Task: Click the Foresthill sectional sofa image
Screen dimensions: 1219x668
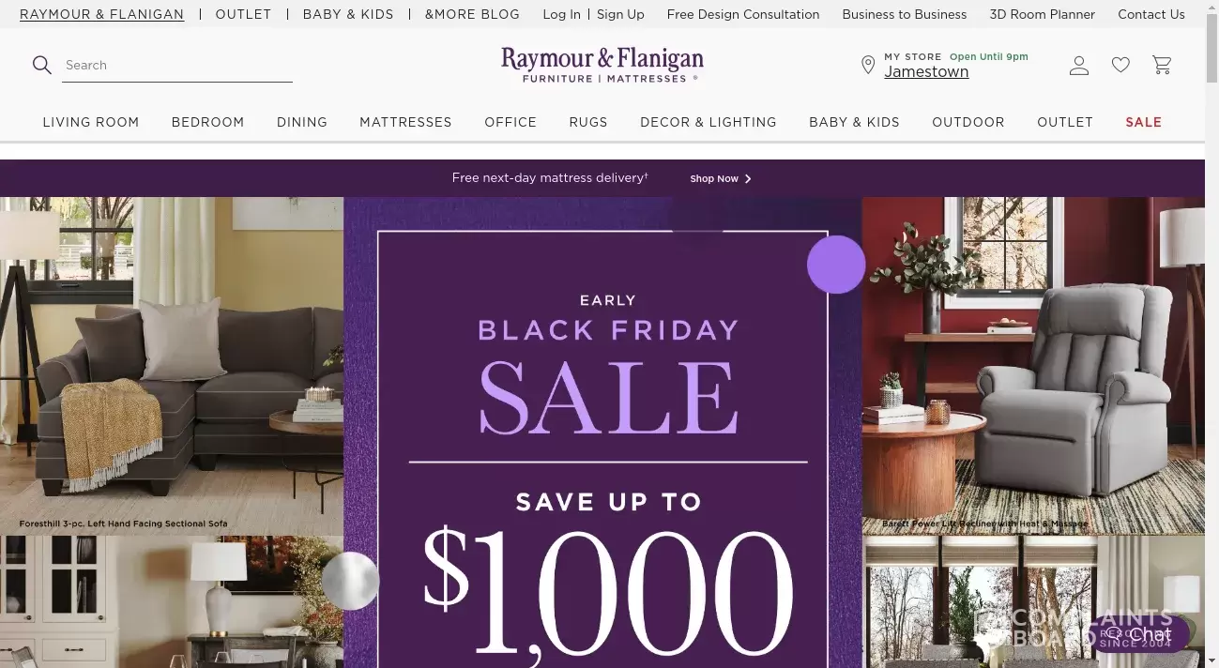Action: click(172, 366)
